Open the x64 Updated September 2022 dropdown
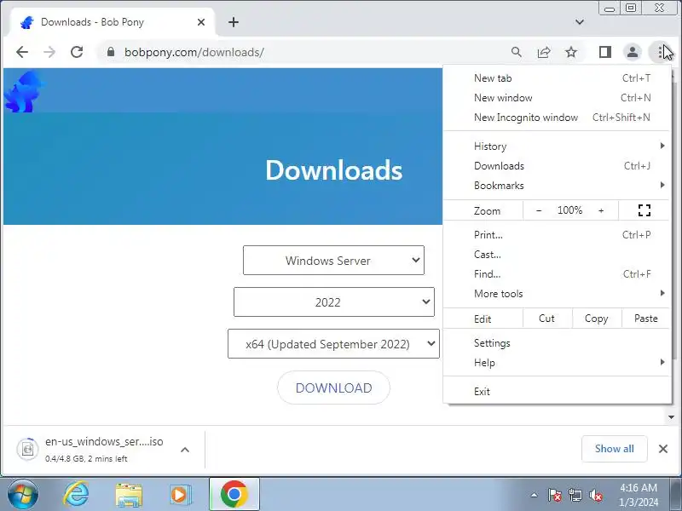This screenshot has width=682, height=511. (333, 344)
